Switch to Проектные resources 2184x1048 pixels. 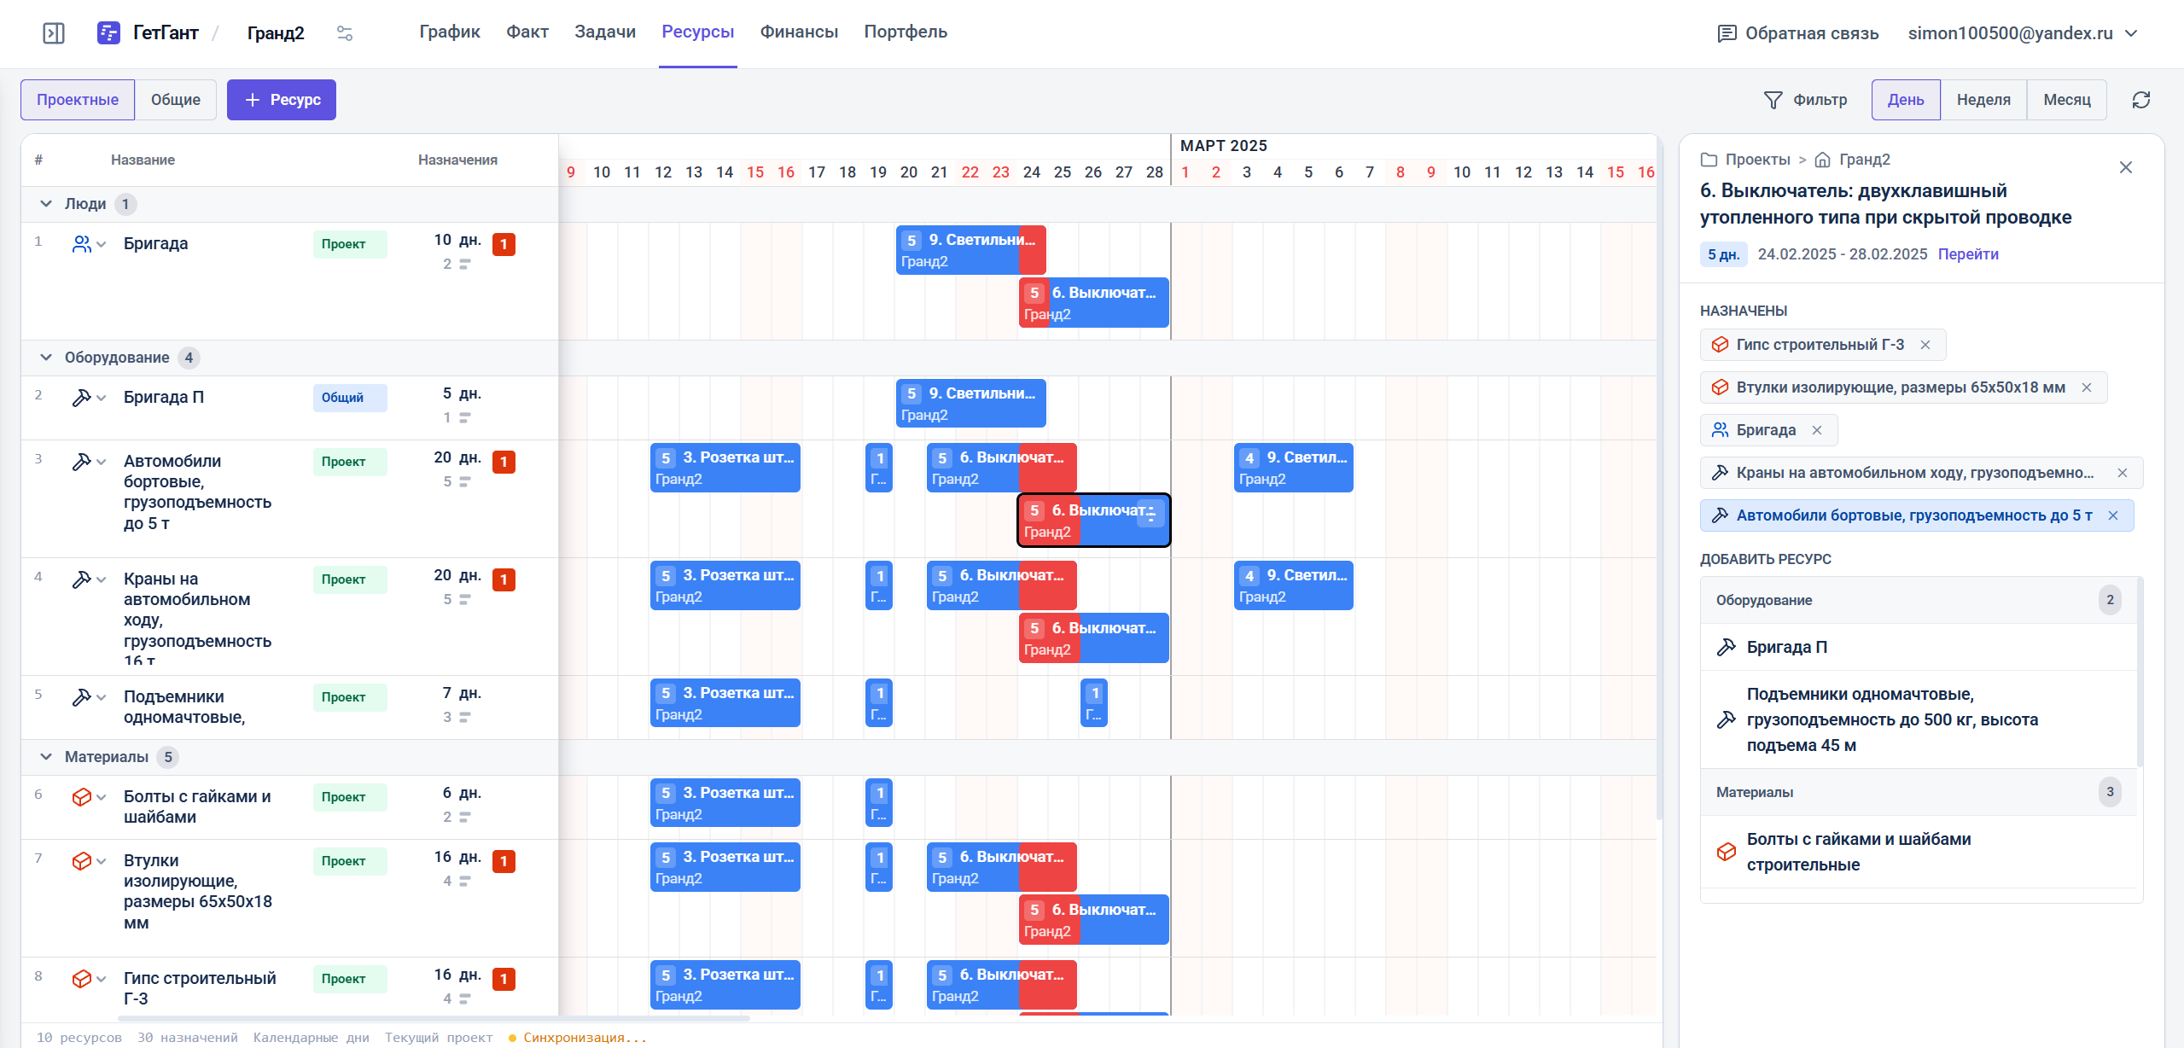click(x=78, y=100)
